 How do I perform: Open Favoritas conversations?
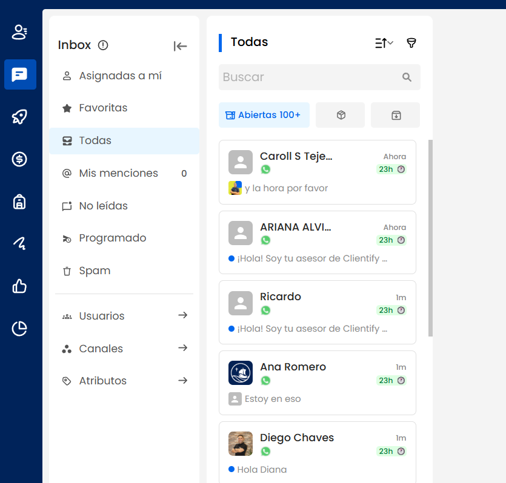tap(124, 108)
